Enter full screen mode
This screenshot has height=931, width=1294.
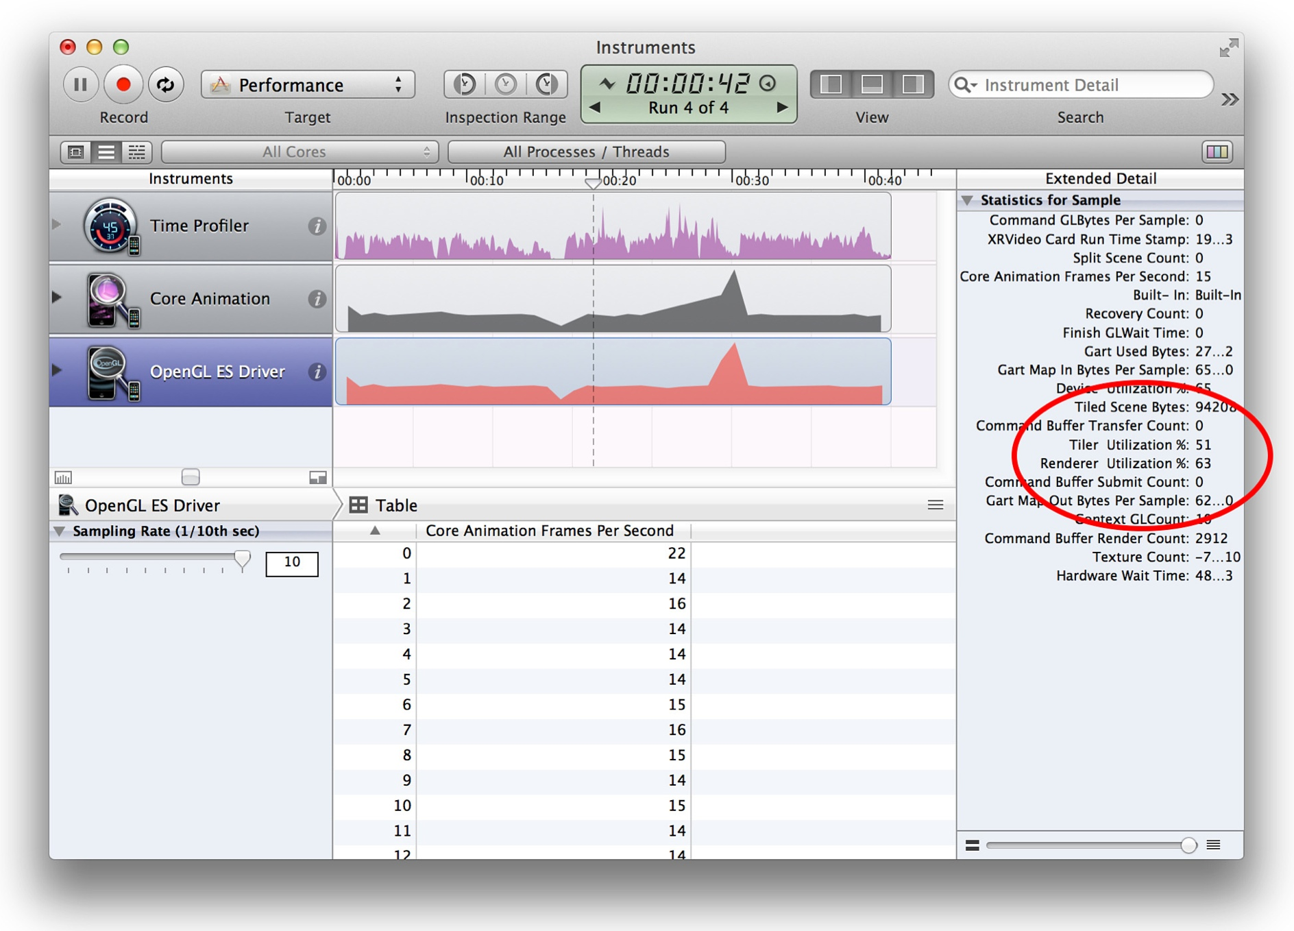(x=1228, y=48)
